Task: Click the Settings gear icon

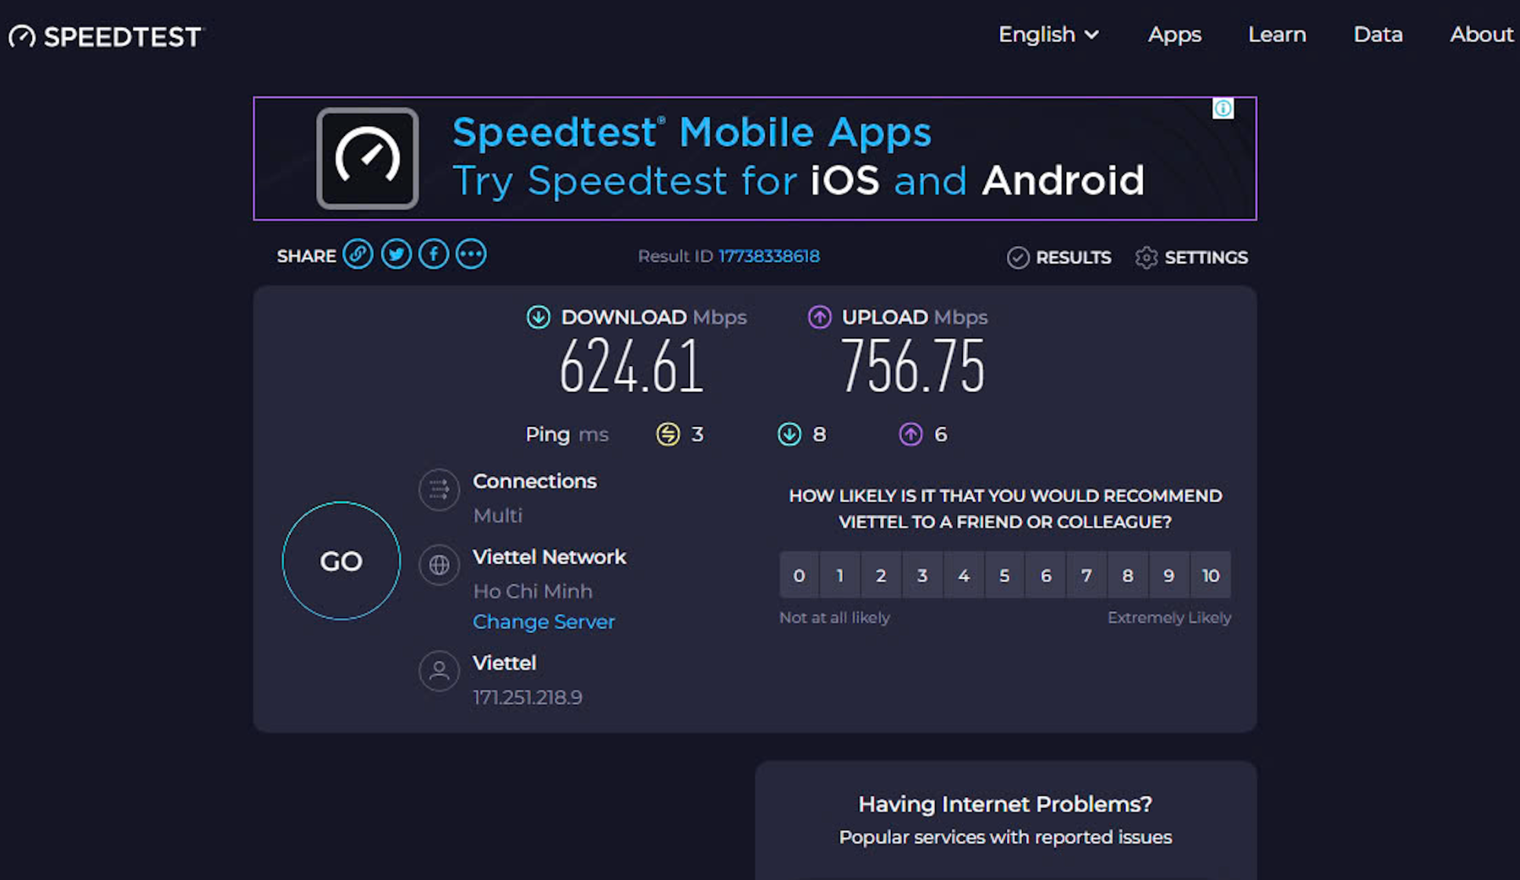Action: (x=1146, y=258)
